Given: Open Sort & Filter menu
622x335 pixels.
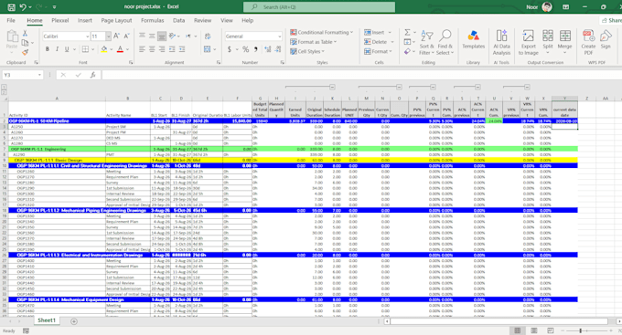Looking at the screenshot, I should point(426,42).
